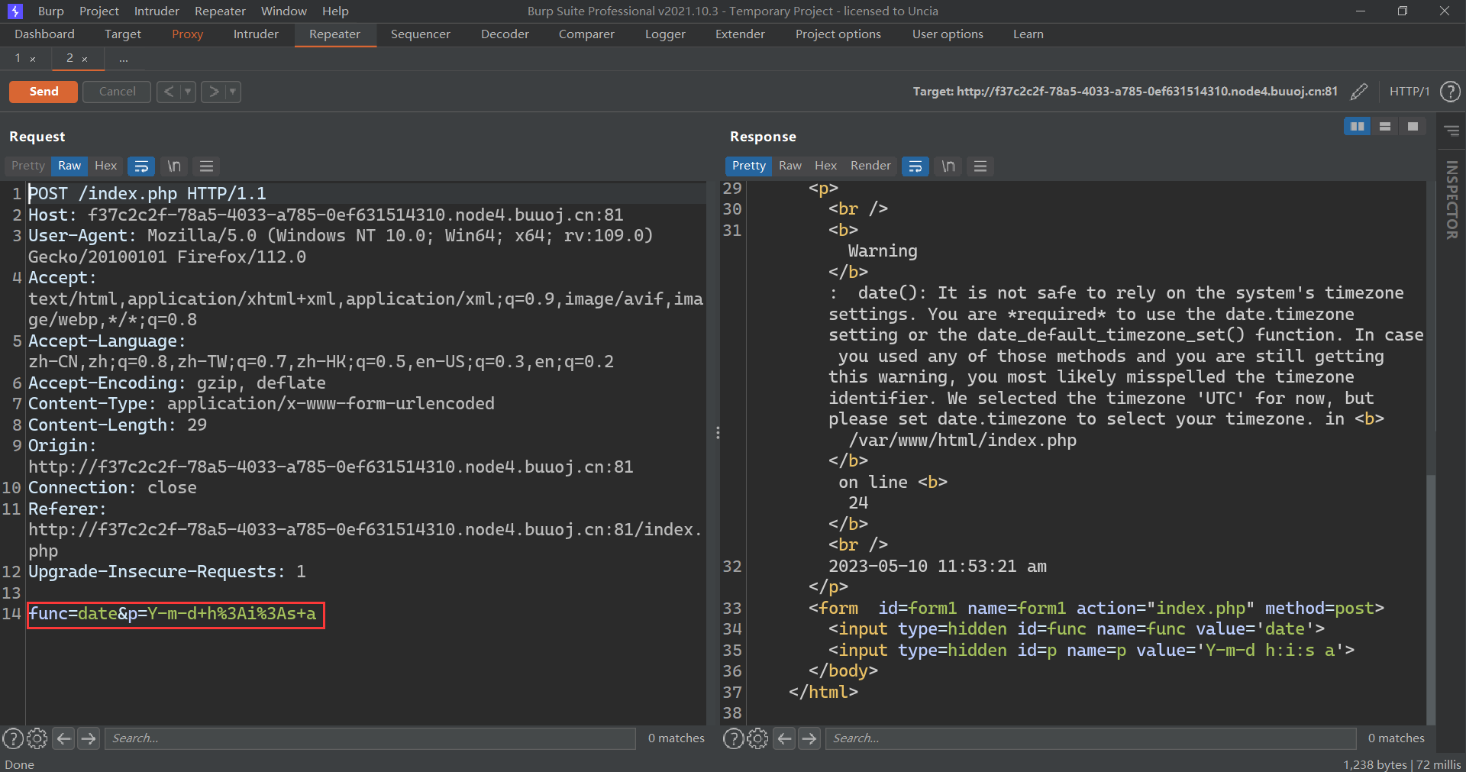Switch to Logger tab
The height and width of the screenshot is (772, 1466).
[665, 34]
